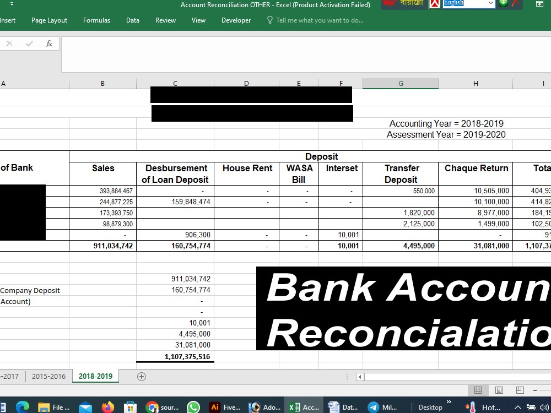Click the zoom out minus button
This screenshot has height=413, width=551.
point(535,390)
